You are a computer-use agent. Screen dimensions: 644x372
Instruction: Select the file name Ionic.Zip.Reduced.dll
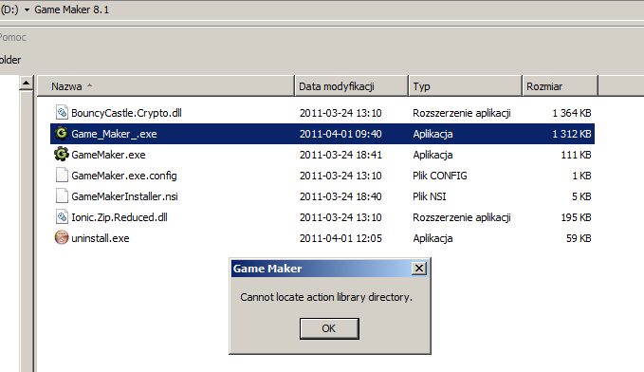pyautogui.click(x=120, y=217)
